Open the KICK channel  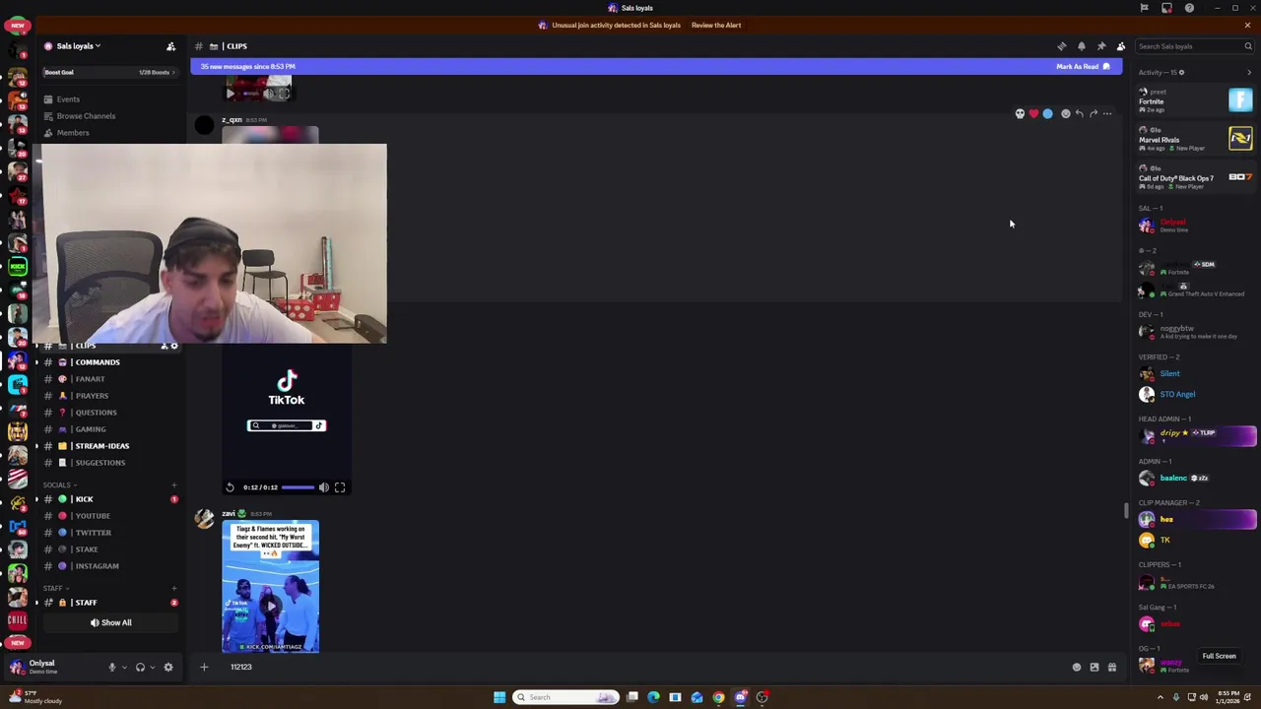click(x=108, y=499)
